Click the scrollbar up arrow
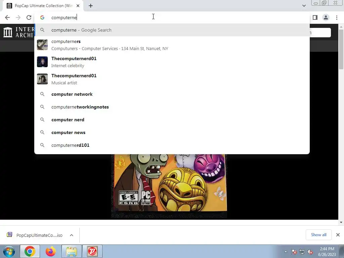Screen dimensions: 344x258 point(341,27)
